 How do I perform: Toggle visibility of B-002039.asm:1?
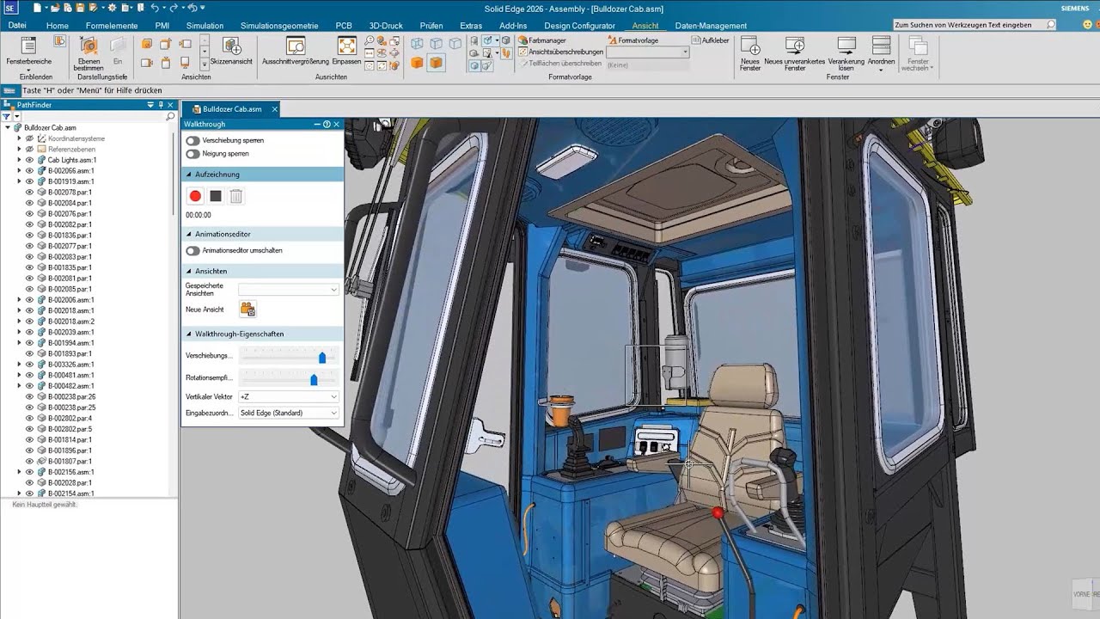[29, 332]
